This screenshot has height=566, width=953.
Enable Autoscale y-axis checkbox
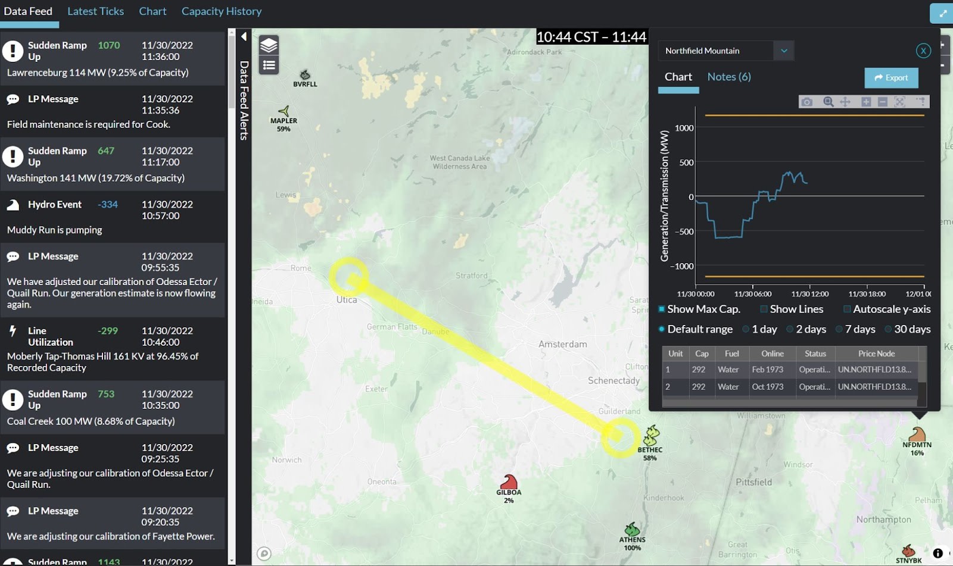[x=847, y=309]
